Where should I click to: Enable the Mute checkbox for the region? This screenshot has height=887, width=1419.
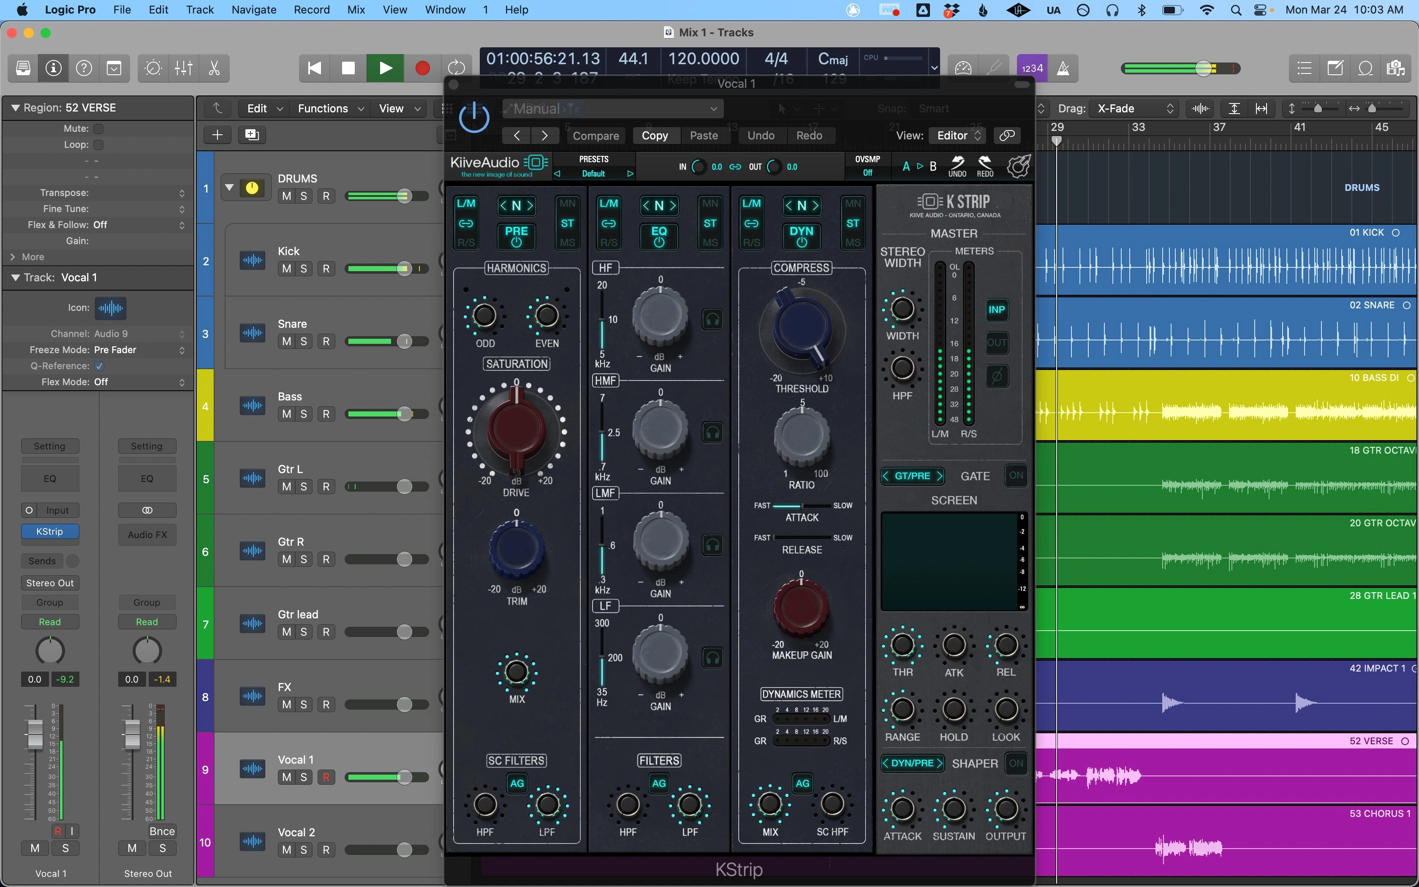pos(98,128)
